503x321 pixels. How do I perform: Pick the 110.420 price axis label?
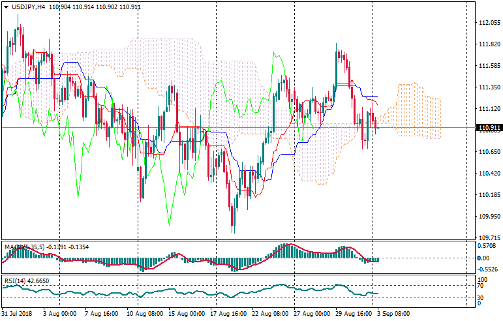[x=489, y=174]
